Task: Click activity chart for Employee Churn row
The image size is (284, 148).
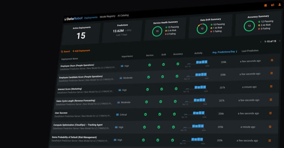Action: 197,64
